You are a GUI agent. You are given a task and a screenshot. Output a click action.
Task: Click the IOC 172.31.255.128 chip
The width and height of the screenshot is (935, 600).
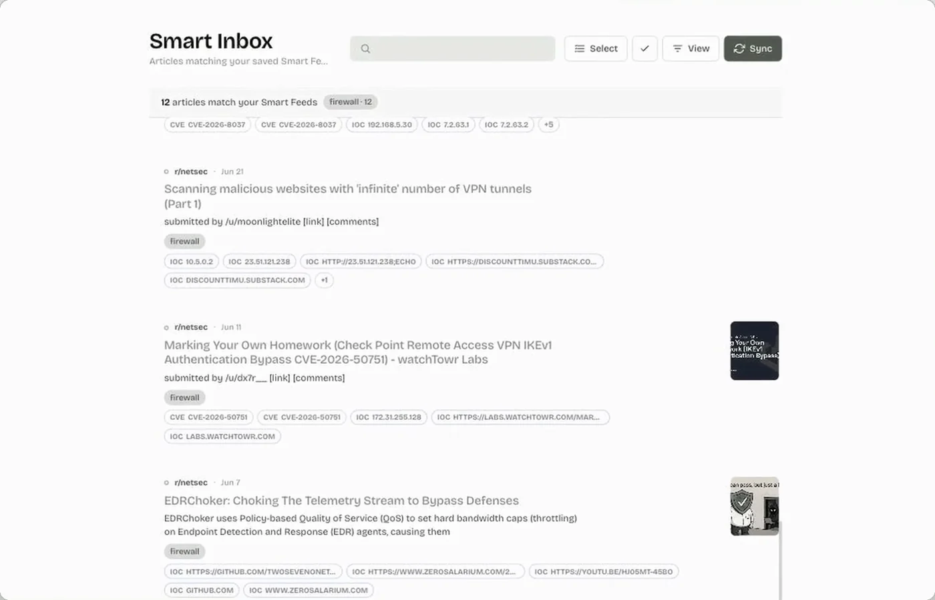(389, 418)
